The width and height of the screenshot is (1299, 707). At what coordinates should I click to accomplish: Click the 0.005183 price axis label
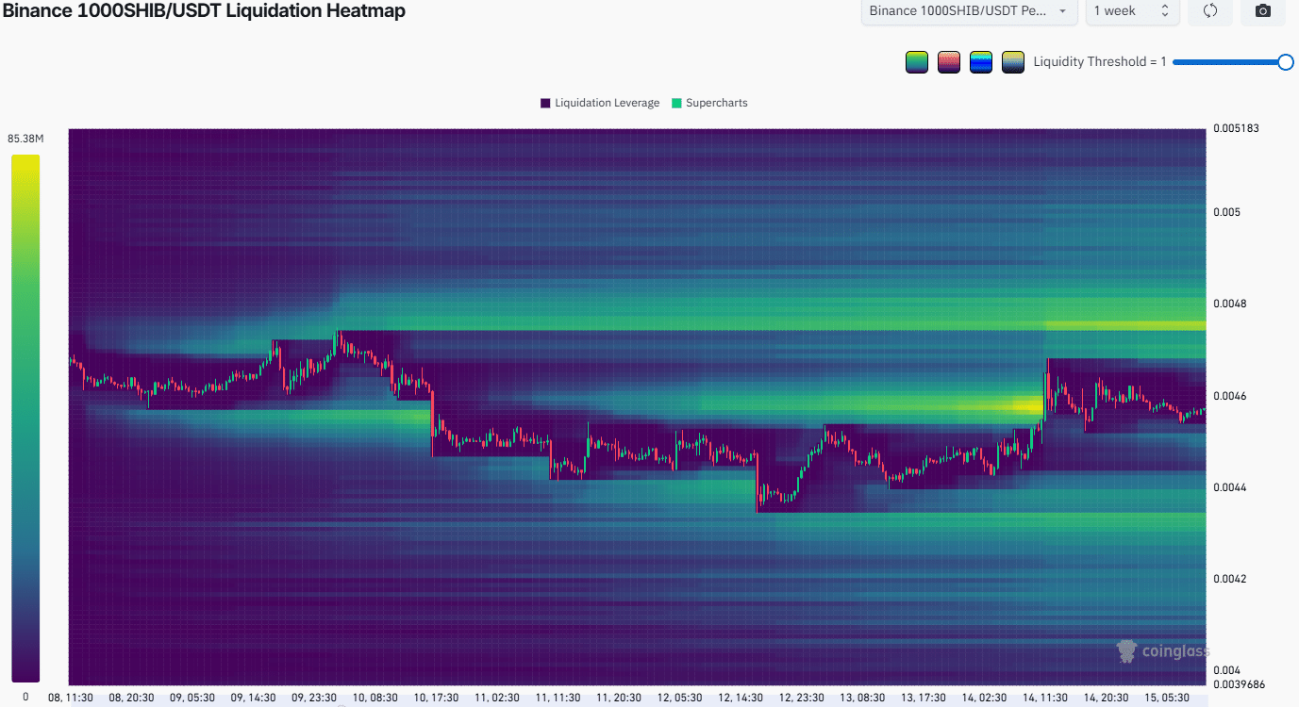(1237, 128)
